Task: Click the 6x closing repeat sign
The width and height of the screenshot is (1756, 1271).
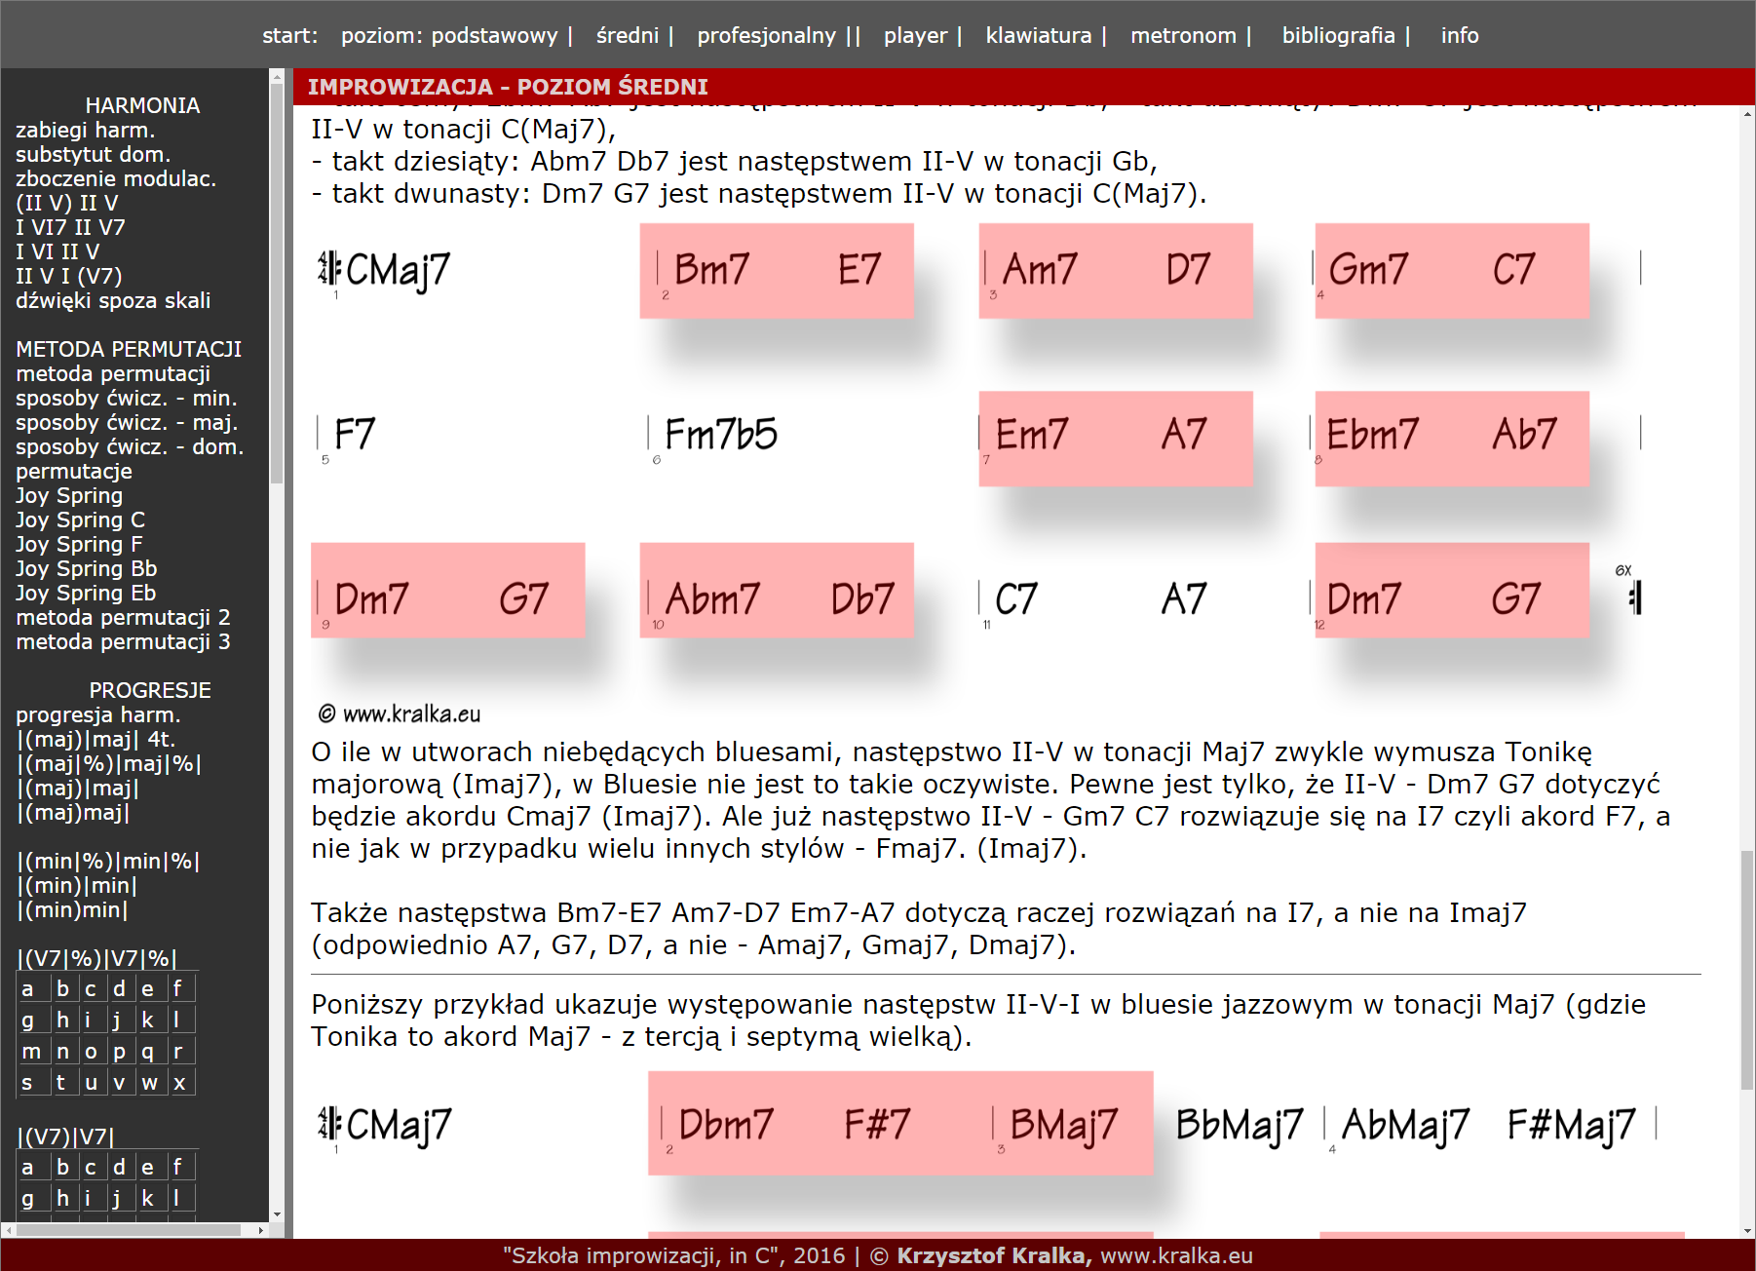Action: (1634, 597)
